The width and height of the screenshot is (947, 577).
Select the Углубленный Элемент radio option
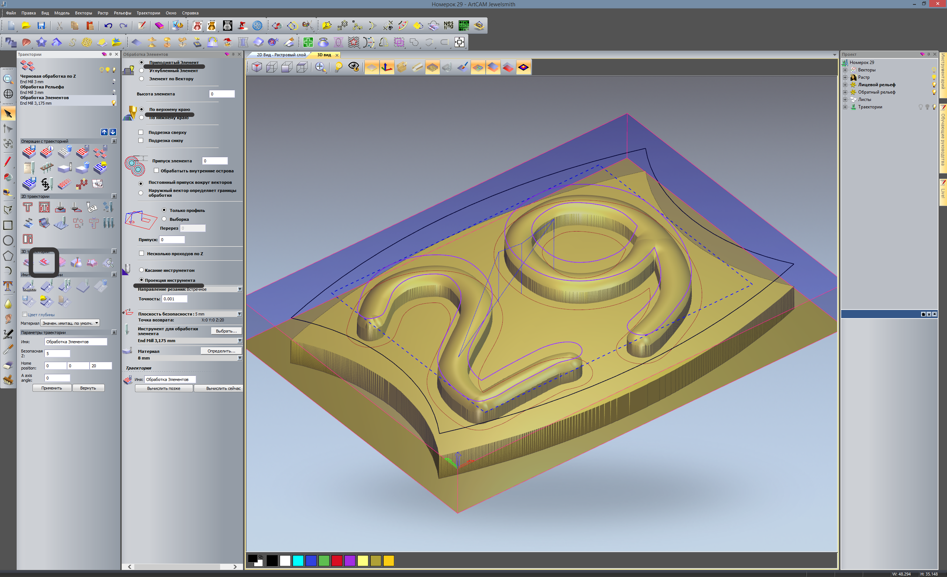click(142, 71)
